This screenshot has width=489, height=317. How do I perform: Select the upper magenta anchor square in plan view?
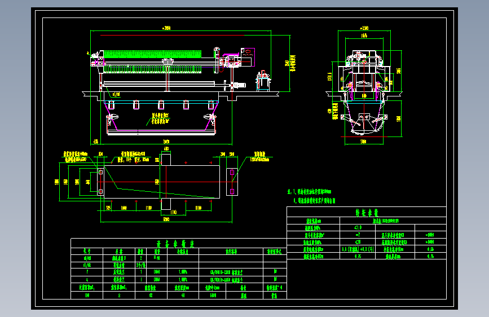pyautogui.click(x=232, y=172)
